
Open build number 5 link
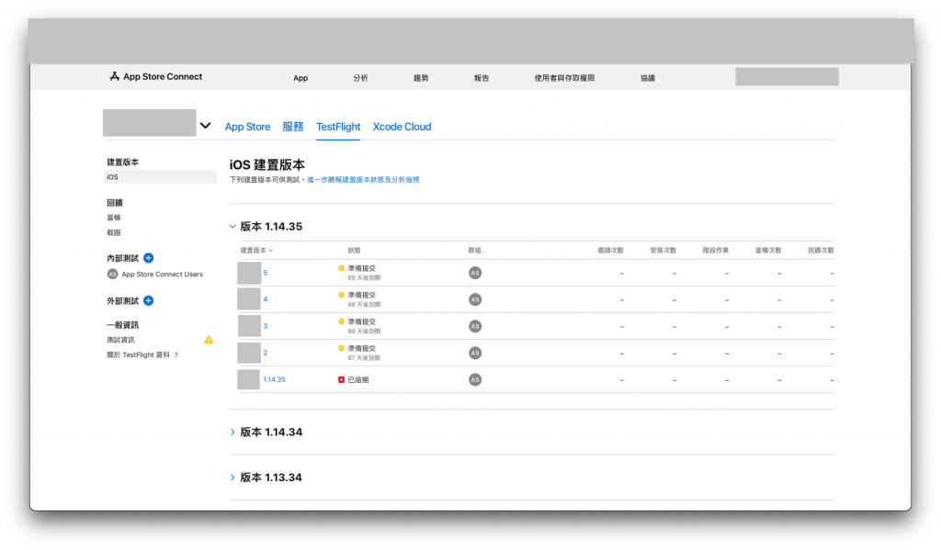point(266,273)
